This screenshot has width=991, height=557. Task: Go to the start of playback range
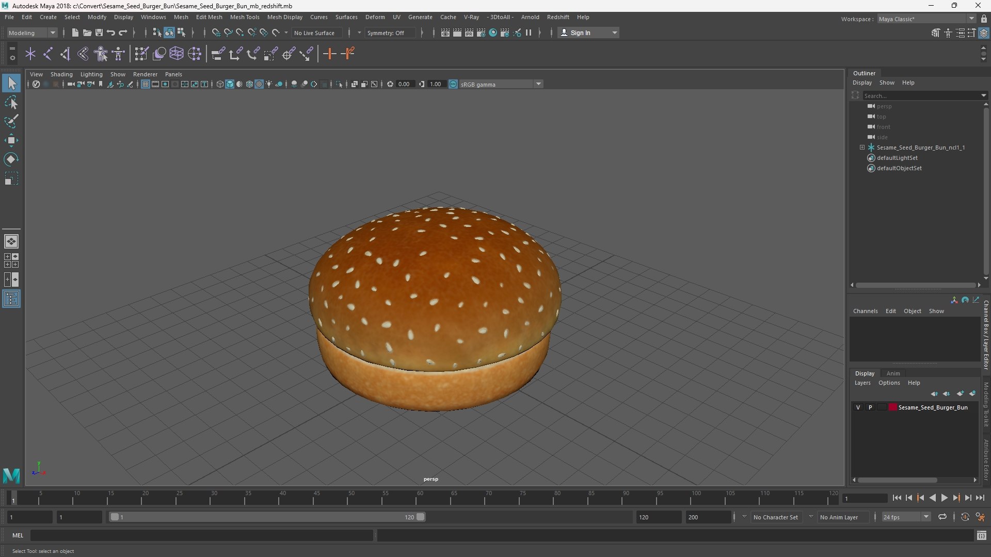[897, 498]
